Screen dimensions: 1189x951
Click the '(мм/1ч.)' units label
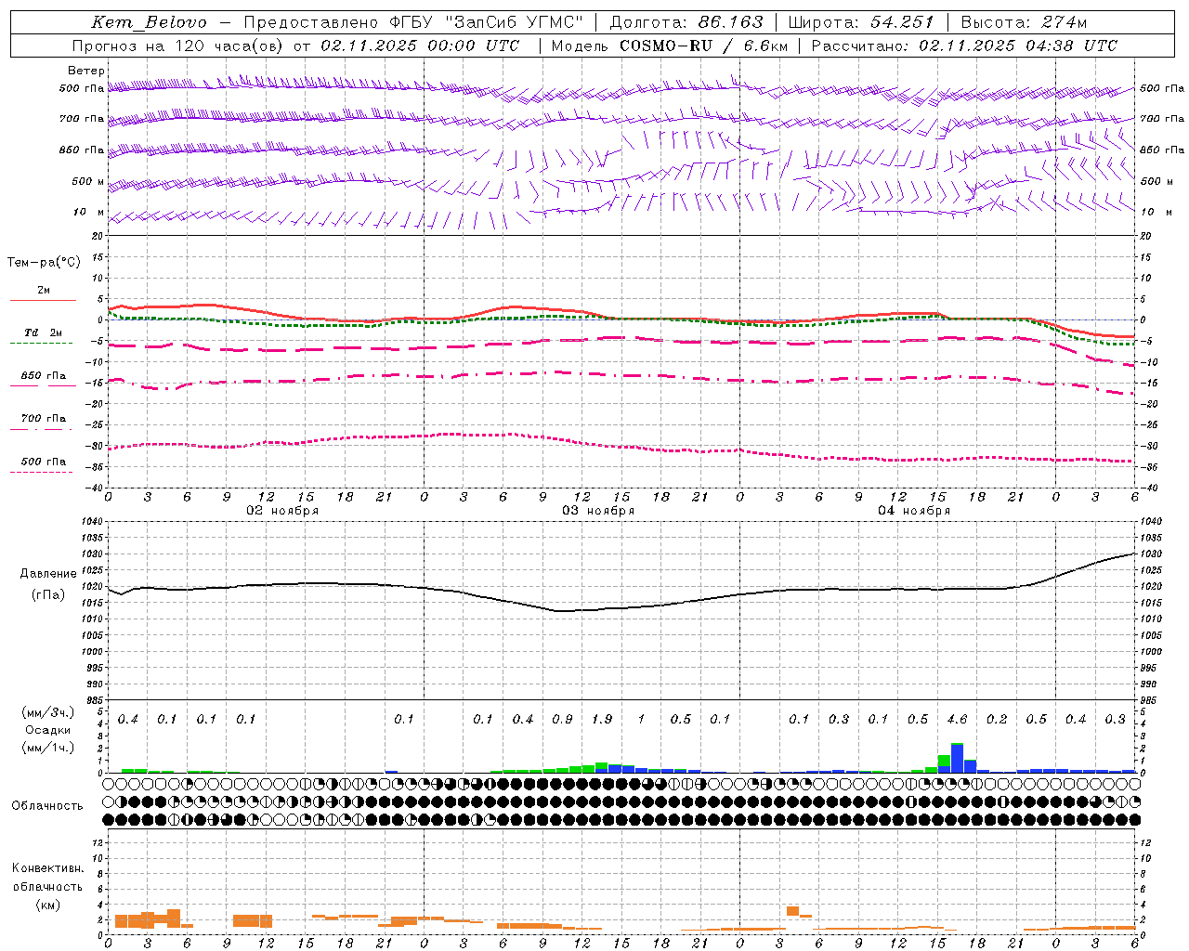pyautogui.click(x=48, y=748)
